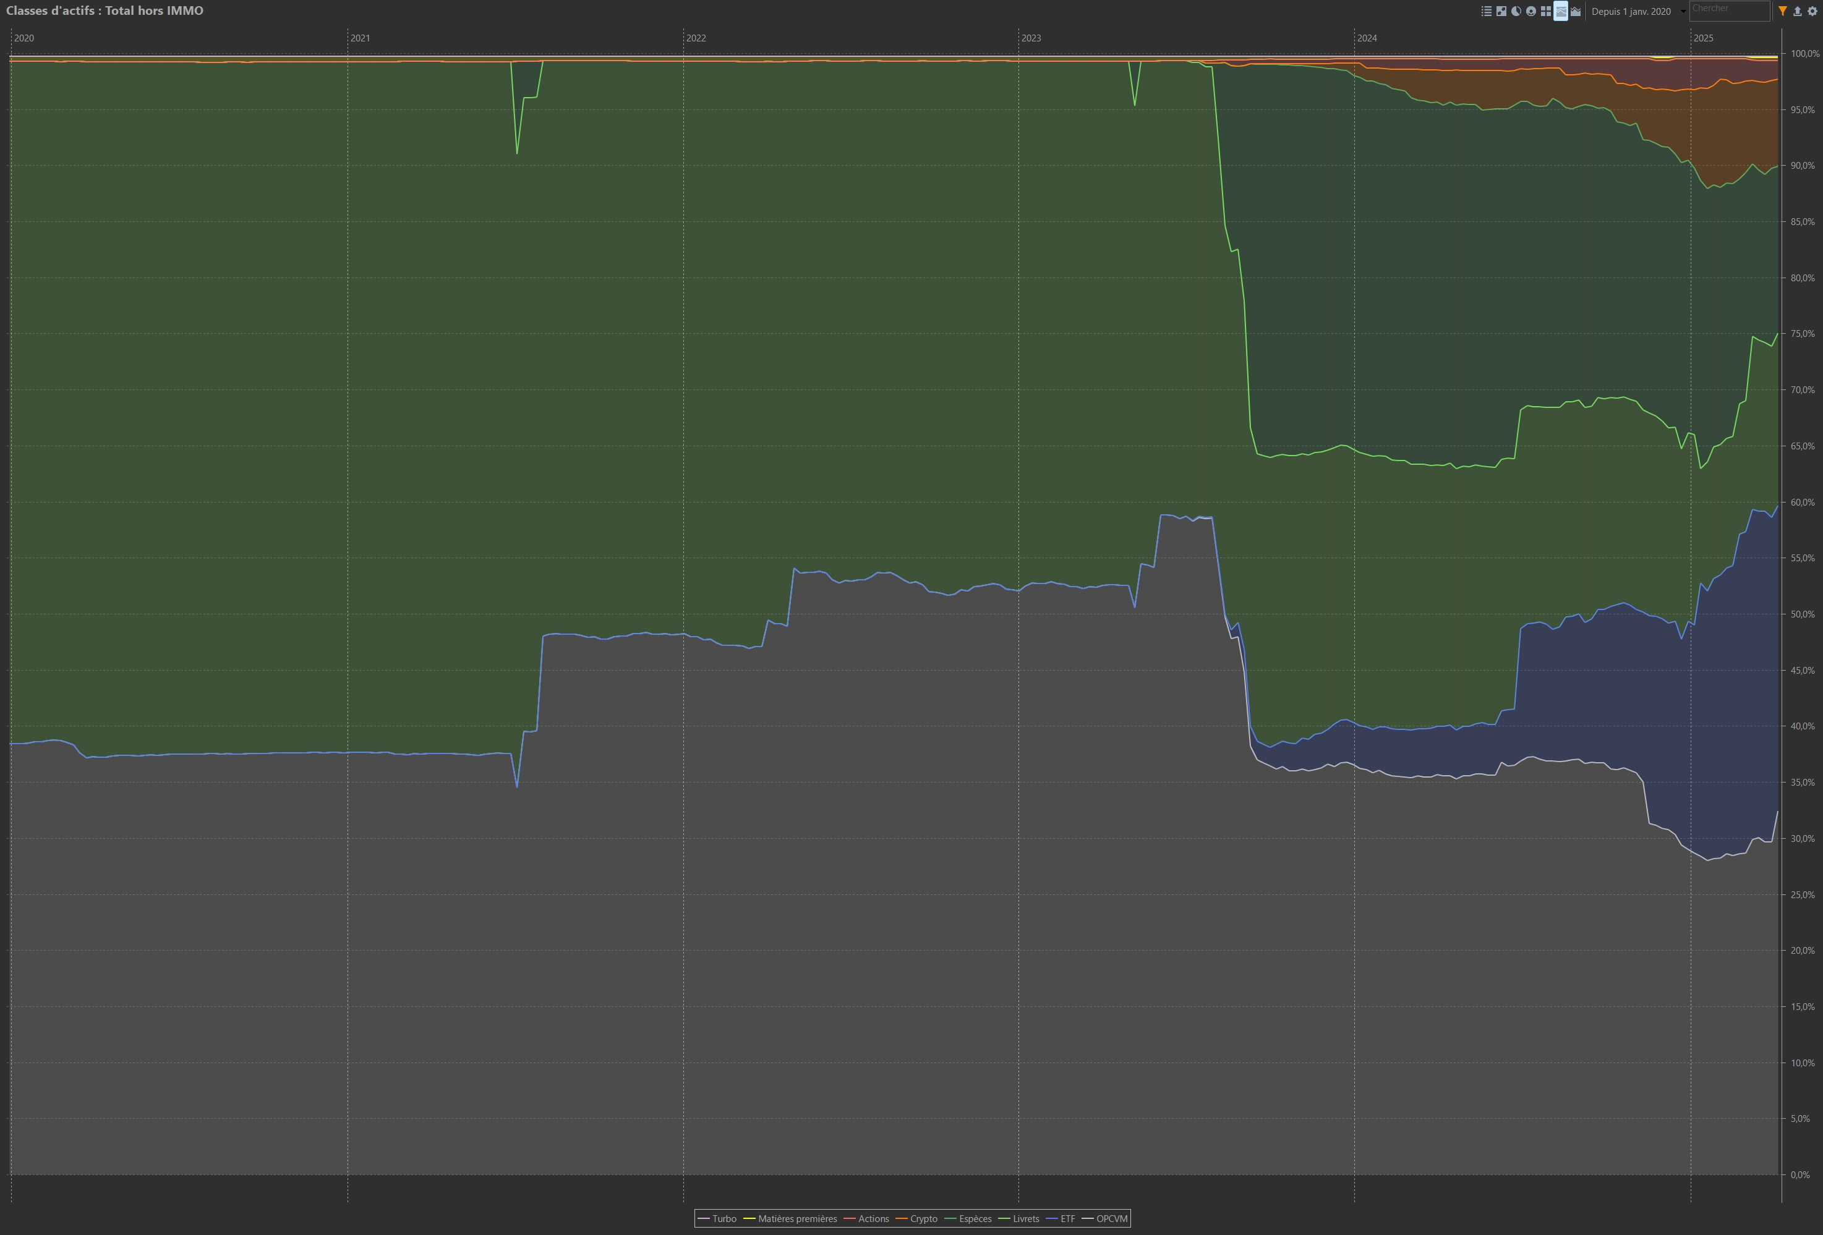Select the donut chart view icon
This screenshot has width=1823, height=1235.
coord(1531,11)
